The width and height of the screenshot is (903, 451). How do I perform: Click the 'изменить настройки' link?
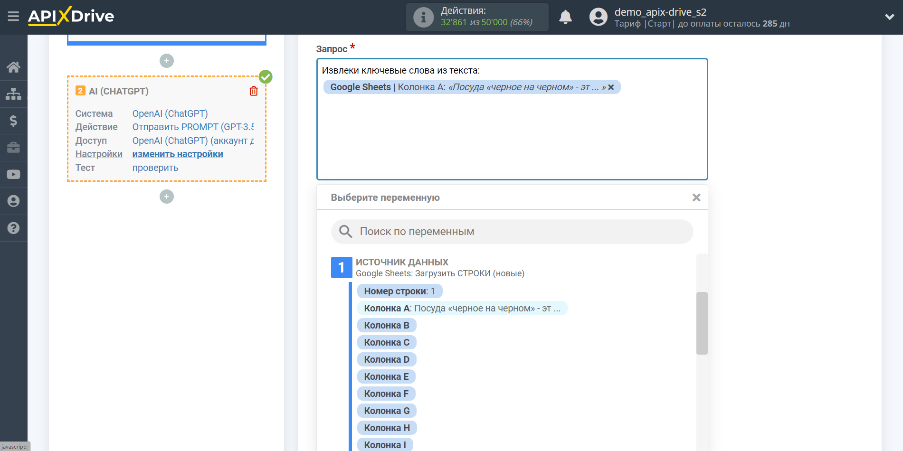click(178, 154)
